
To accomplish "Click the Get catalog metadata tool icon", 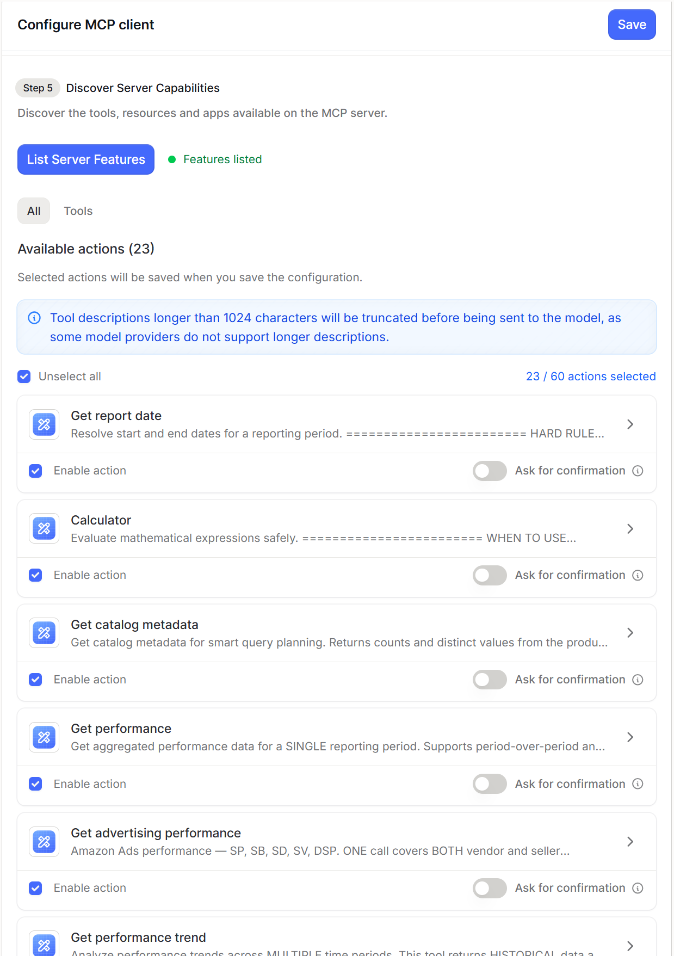I will click(44, 633).
